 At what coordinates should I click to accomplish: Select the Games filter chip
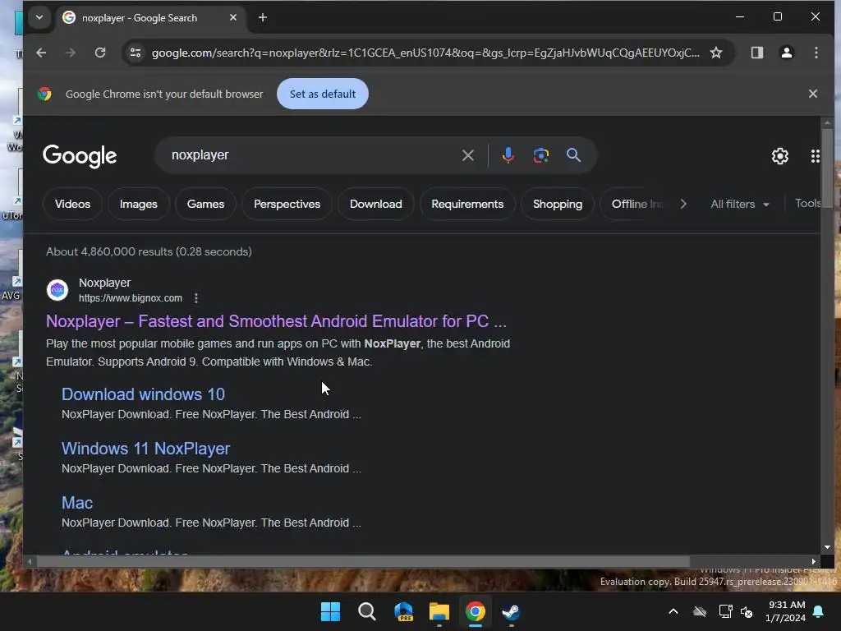[205, 204]
